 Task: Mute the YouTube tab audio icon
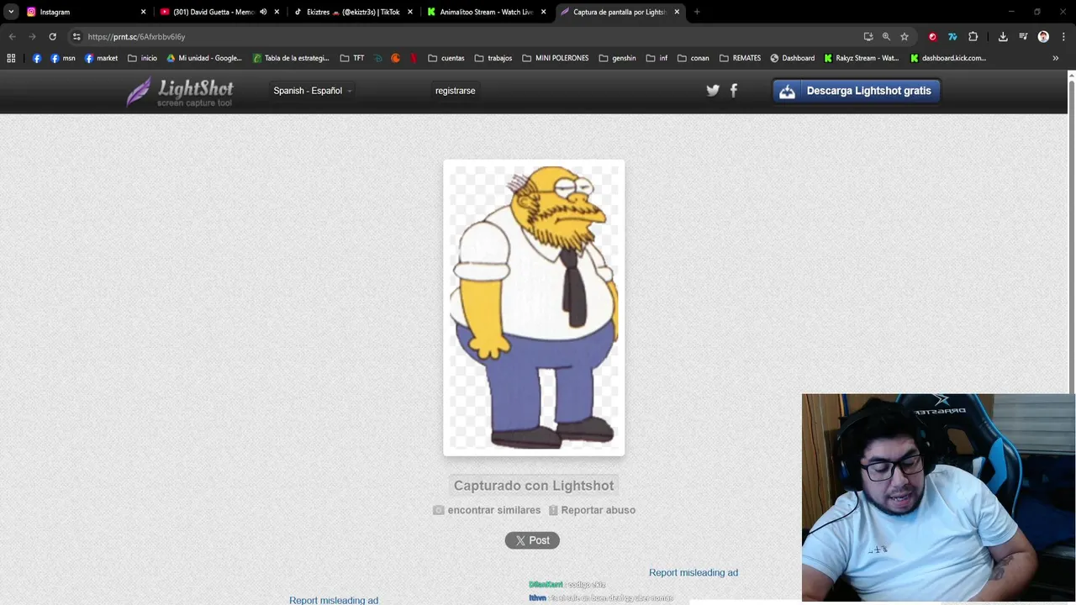[263, 12]
